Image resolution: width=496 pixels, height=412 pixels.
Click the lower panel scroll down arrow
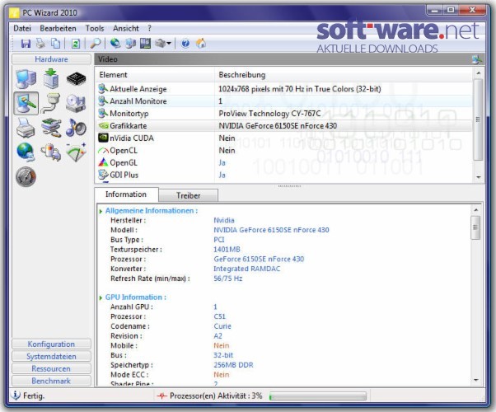point(476,380)
